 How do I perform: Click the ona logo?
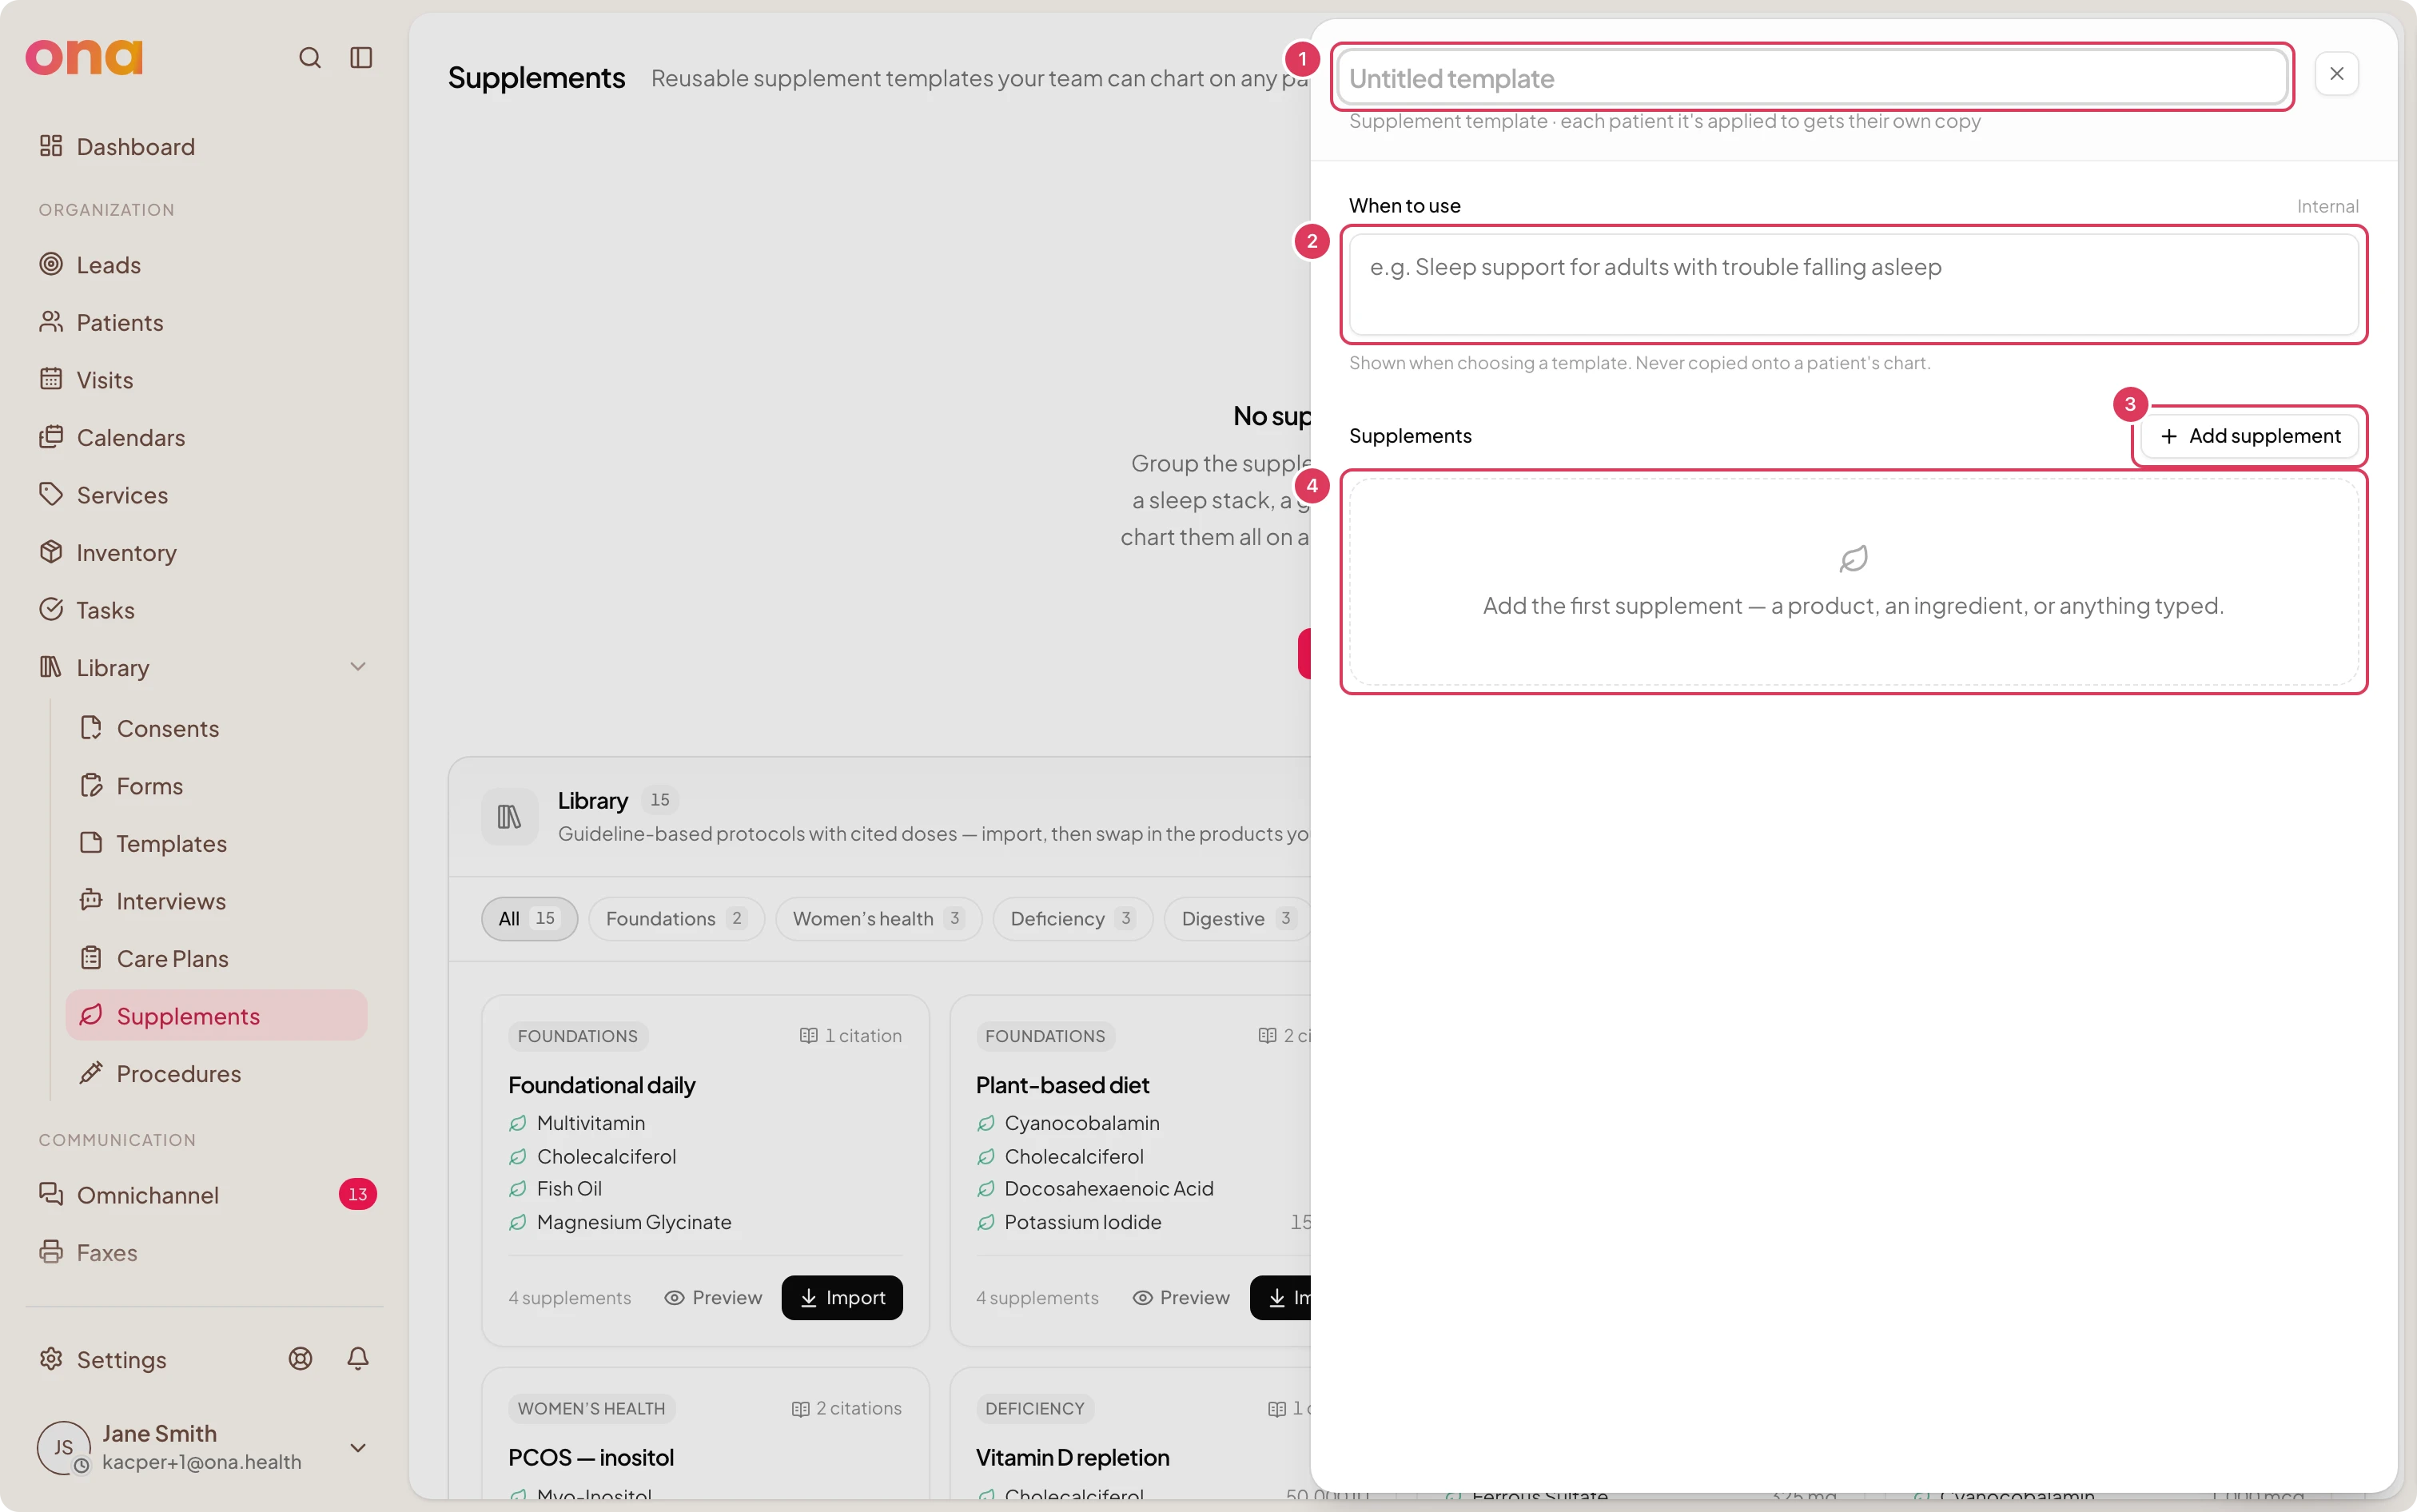[x=84, y=57]
